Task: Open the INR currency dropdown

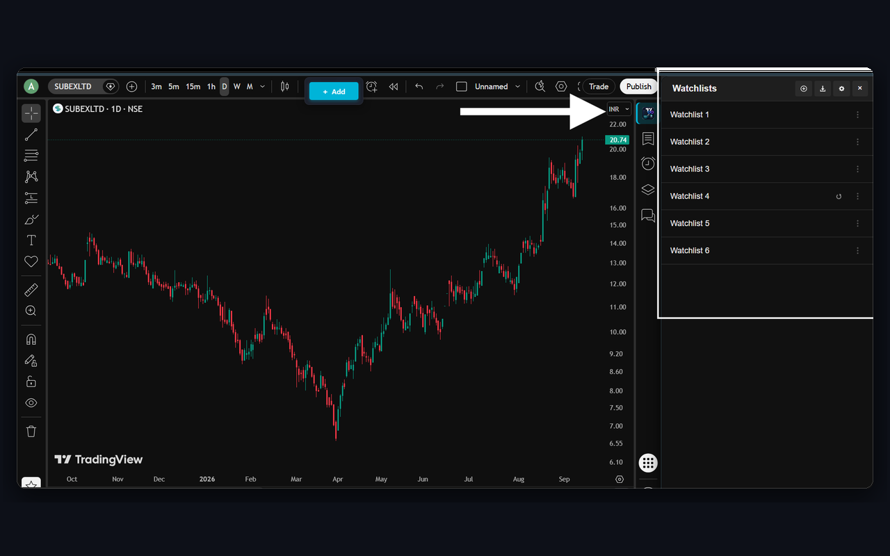Action: pos(619,109)
